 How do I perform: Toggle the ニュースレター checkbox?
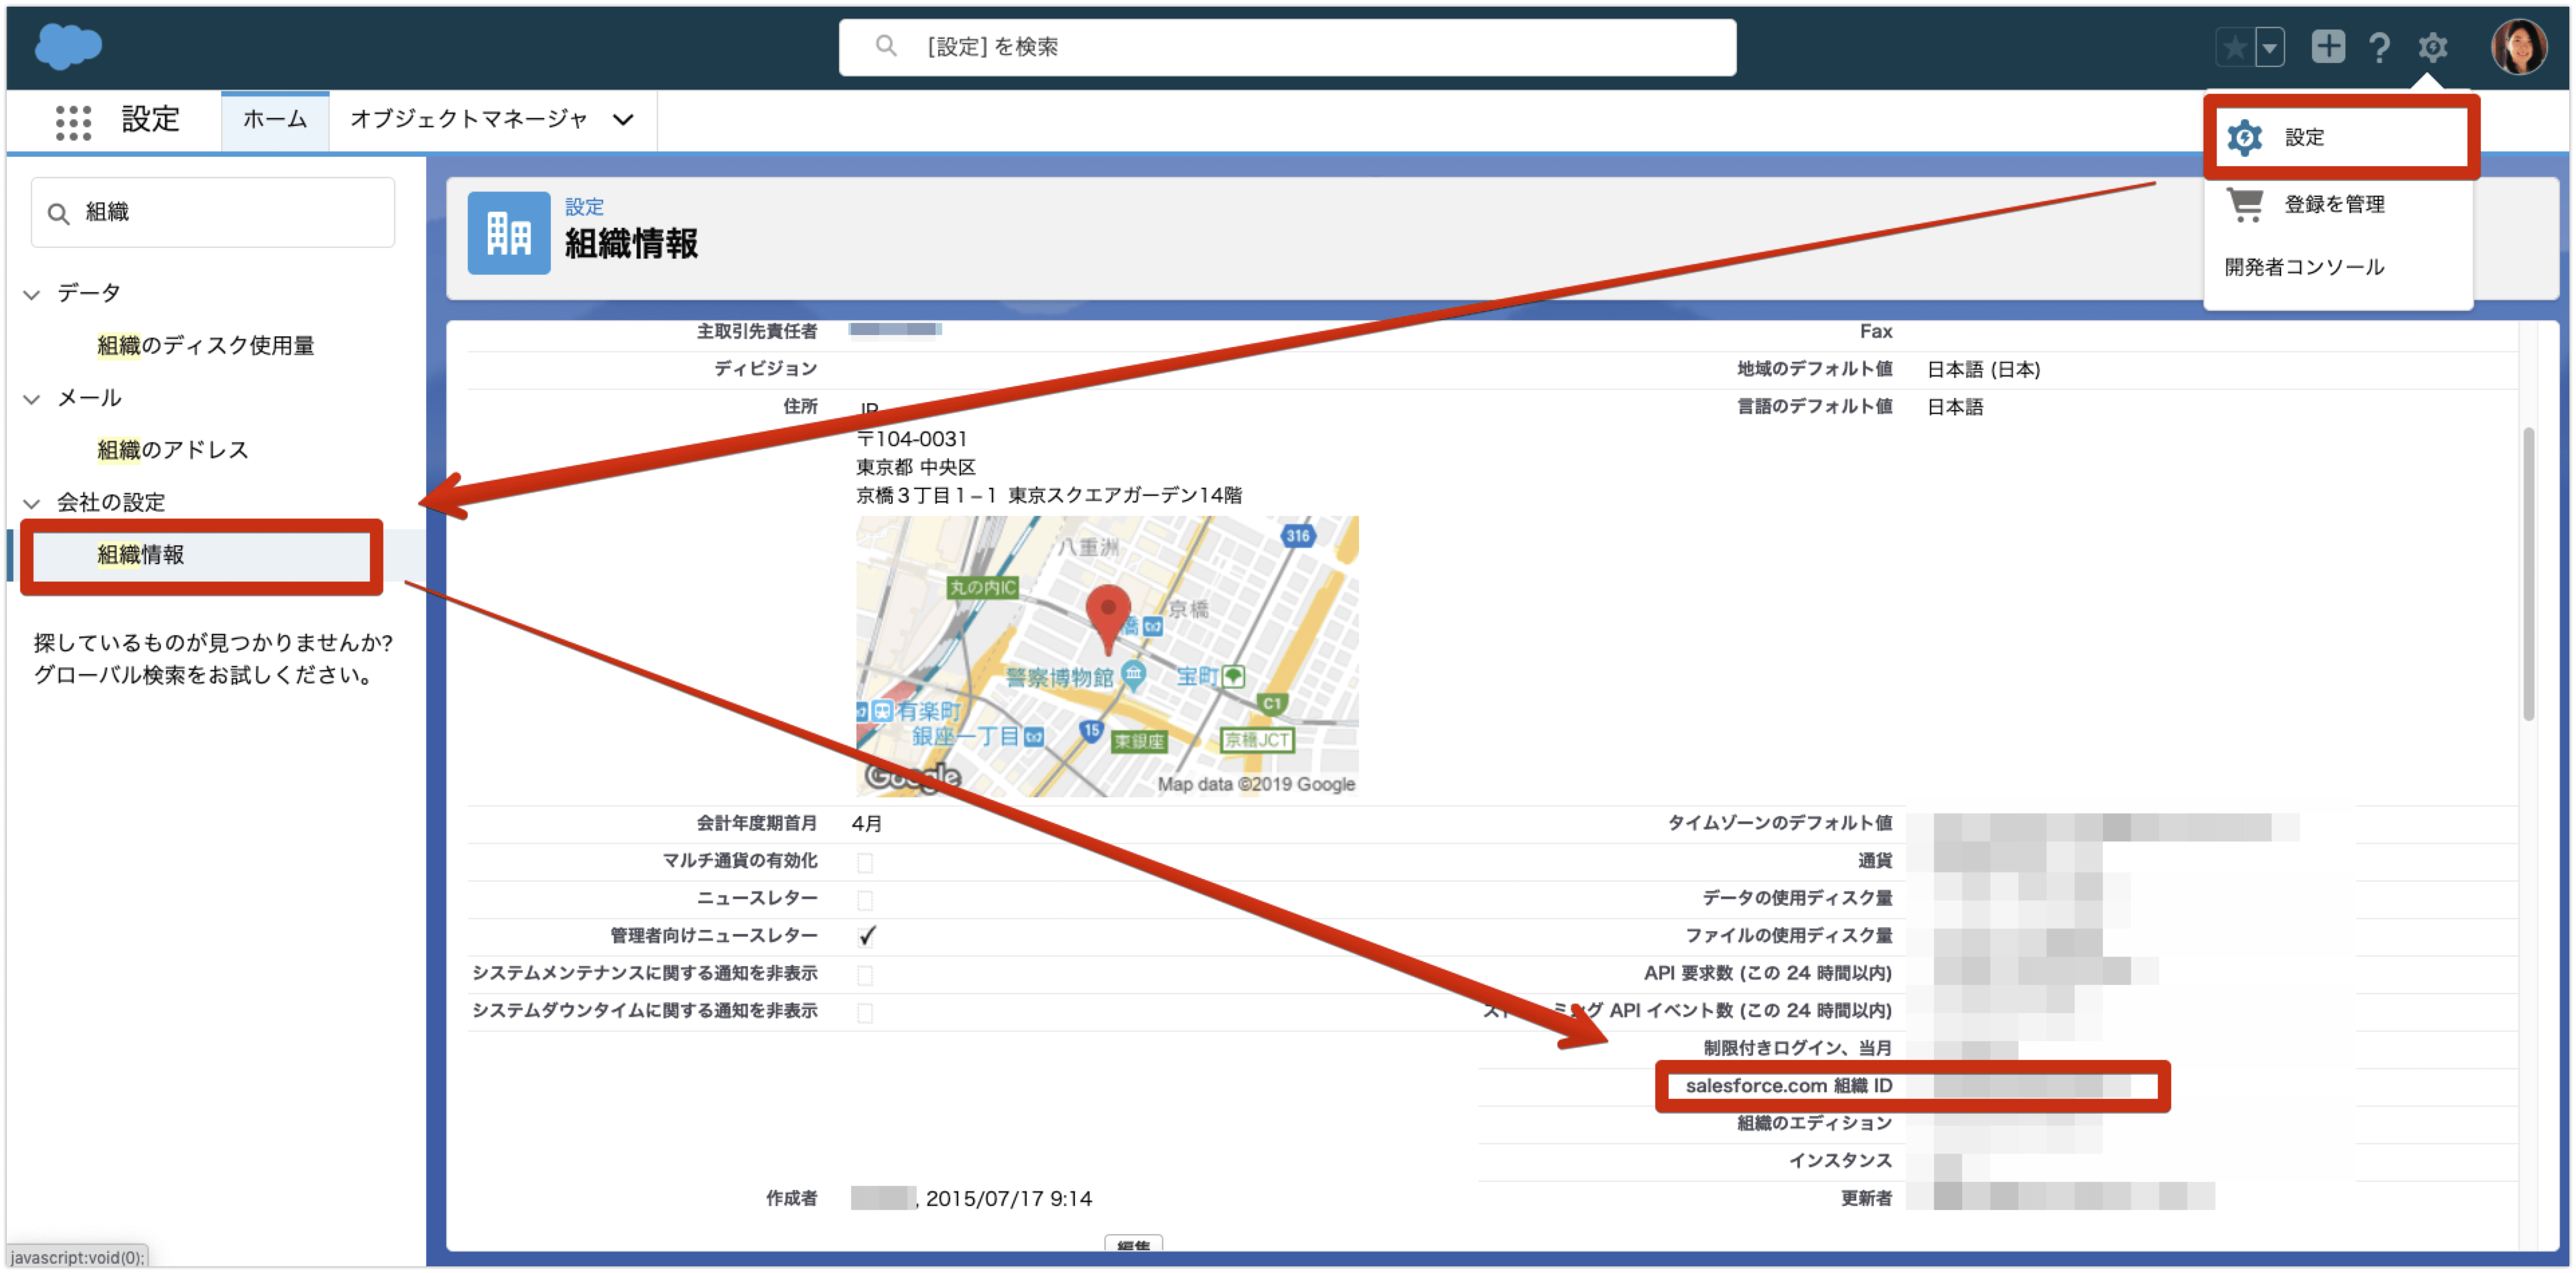point(865,899)
